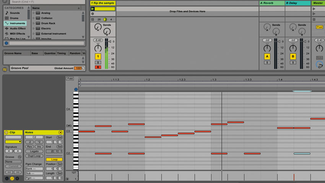Click Set next to Start
Image resolution: width=325 pixels, height=183 pixels.
60,137
